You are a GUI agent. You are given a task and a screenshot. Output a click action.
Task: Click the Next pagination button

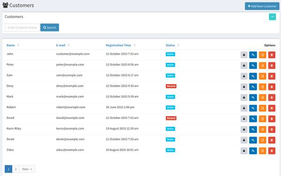click(x=27, y=169)
